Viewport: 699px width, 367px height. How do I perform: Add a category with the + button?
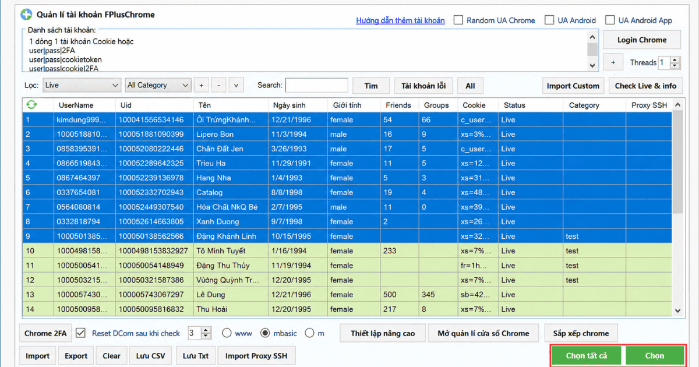(x=201, y=86)
